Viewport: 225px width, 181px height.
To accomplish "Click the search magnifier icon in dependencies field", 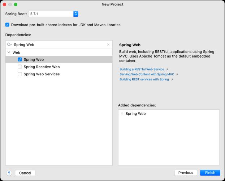I will coord(9,45).
